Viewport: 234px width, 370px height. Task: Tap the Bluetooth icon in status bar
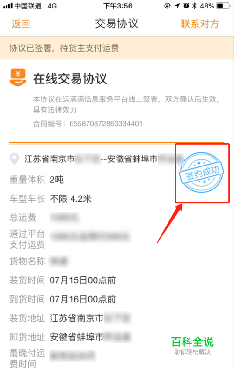(x=194, y=6)
